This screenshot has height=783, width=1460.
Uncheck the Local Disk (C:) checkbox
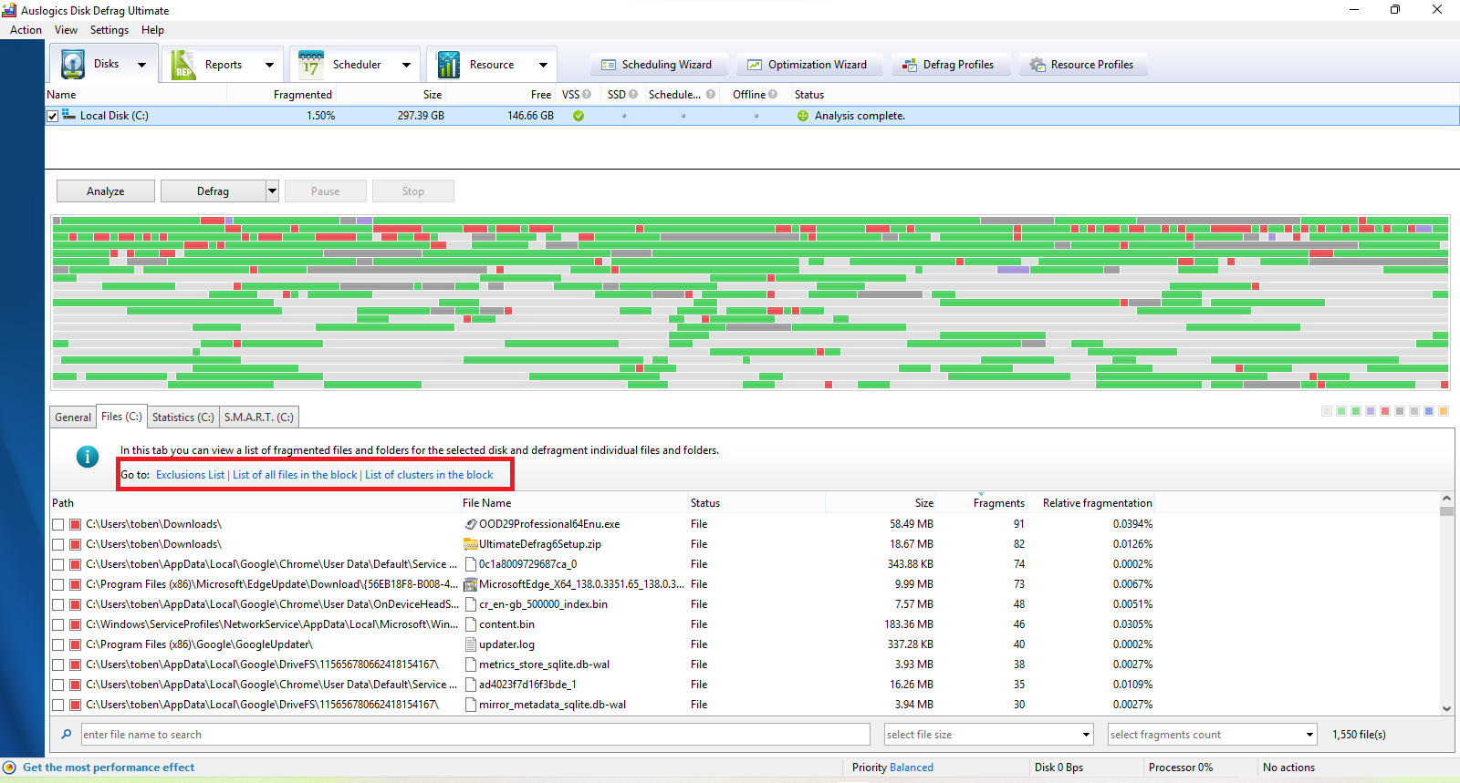(53, 116)
